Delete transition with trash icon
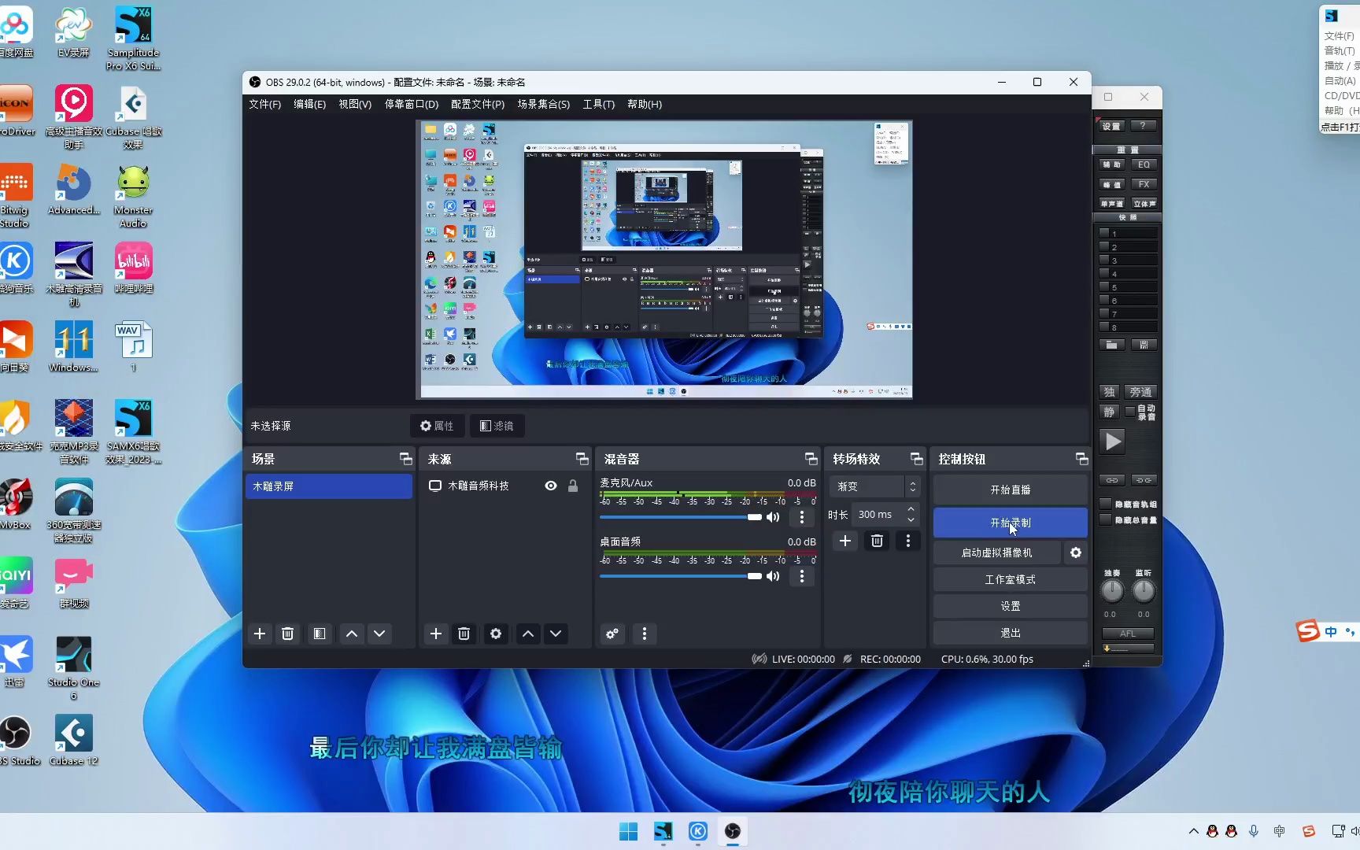Viewport: 1360px width, 850px height. pyautogui.click(x=877, y=541)
